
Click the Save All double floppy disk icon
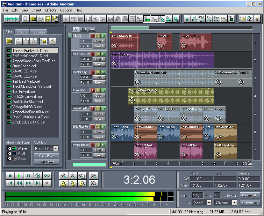coord(55,19)
